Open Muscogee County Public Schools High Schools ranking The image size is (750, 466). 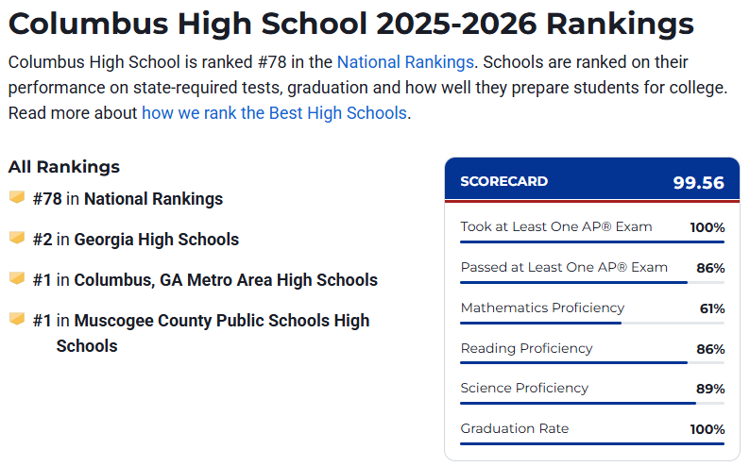(222, 321)
